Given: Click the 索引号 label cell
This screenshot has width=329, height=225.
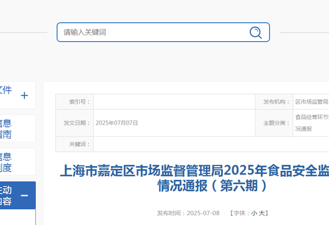Looking at the screenshot, I should coord(75,102).
